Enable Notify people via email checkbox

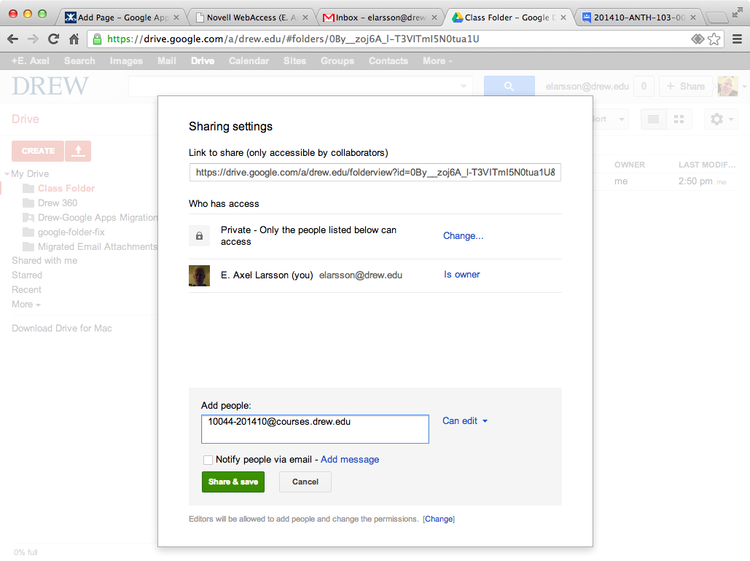(208, 460)
